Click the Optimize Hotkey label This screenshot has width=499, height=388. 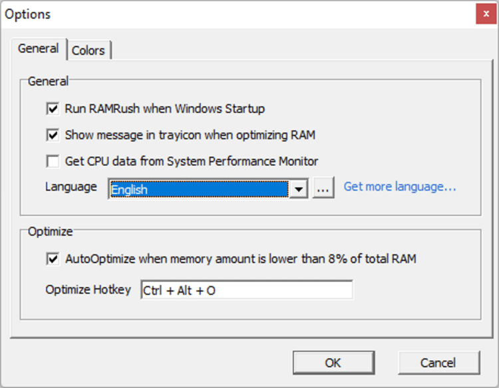[x=88, y=290]
